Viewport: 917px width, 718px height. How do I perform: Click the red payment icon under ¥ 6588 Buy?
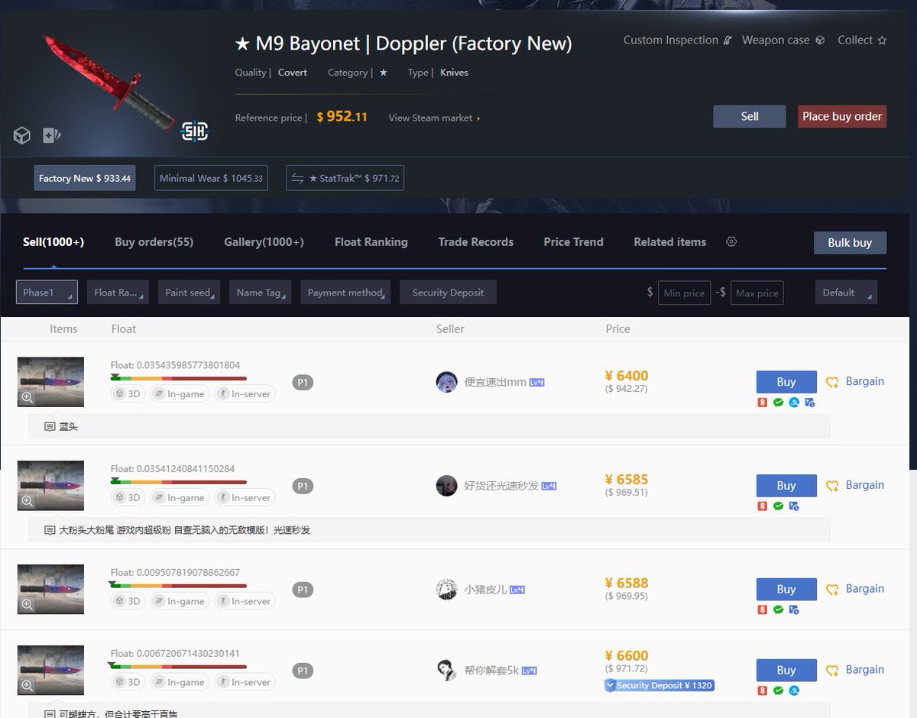[x=762, y=610]
